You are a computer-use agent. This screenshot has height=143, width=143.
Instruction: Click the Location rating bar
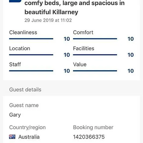(31, 55)
